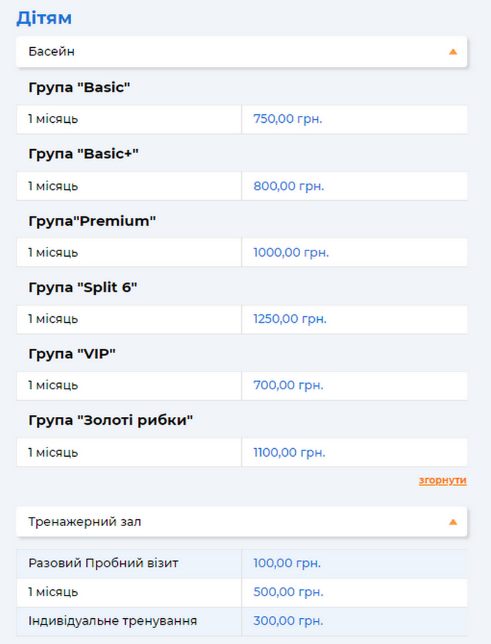Click the Група "VIP" heading
The width and height of the screenshot is (491, 644).
click(x=72, y=354)
